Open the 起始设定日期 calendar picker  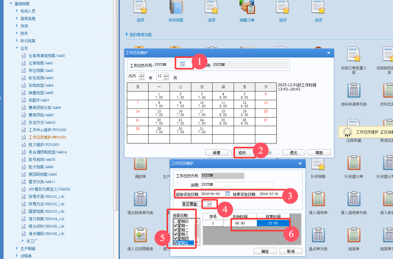click(x=228, y=194)
